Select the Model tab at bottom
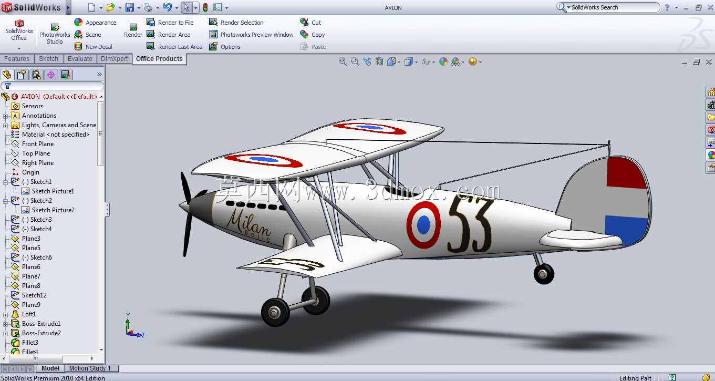 (50, 368)
